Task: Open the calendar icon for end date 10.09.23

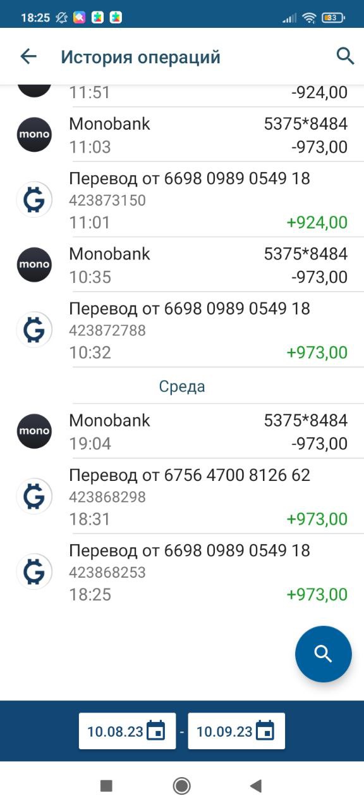Action: pos(265,731)
